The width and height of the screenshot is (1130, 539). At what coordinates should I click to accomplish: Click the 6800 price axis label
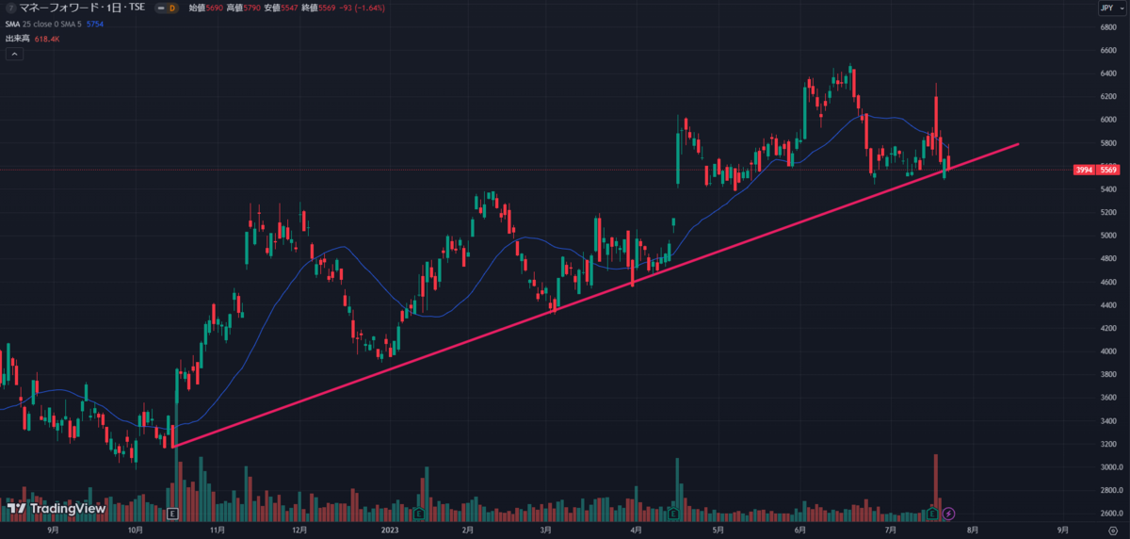click(1108, 27)
